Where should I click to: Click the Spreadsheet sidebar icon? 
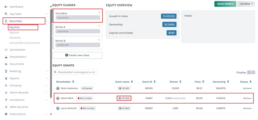(x=6, y=50)
